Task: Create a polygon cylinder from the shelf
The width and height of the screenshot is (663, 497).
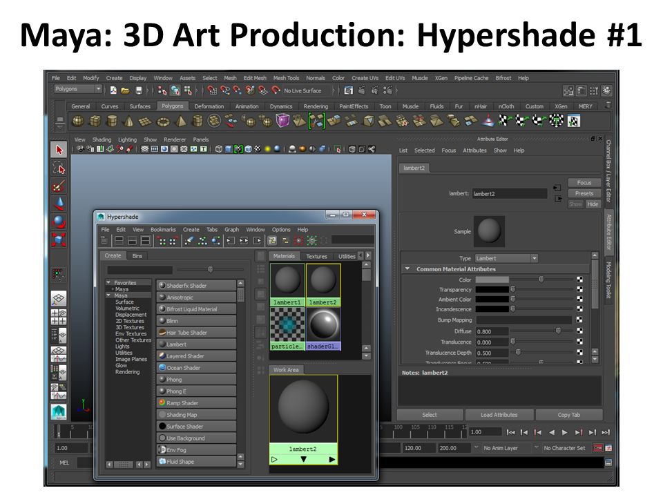Action: coord(112,121)
